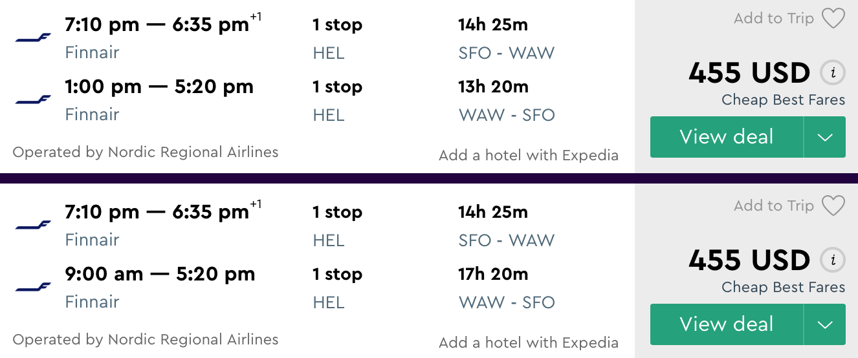858x358 pixels.
Task: Click 'Cheap Best Fares' under the first price
Action: point(783,100)
